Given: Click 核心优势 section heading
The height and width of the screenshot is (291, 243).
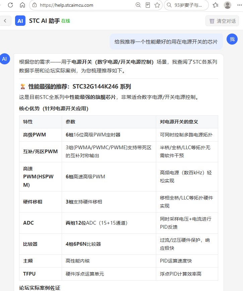Looking at the screenshot, I should [54, 108].
